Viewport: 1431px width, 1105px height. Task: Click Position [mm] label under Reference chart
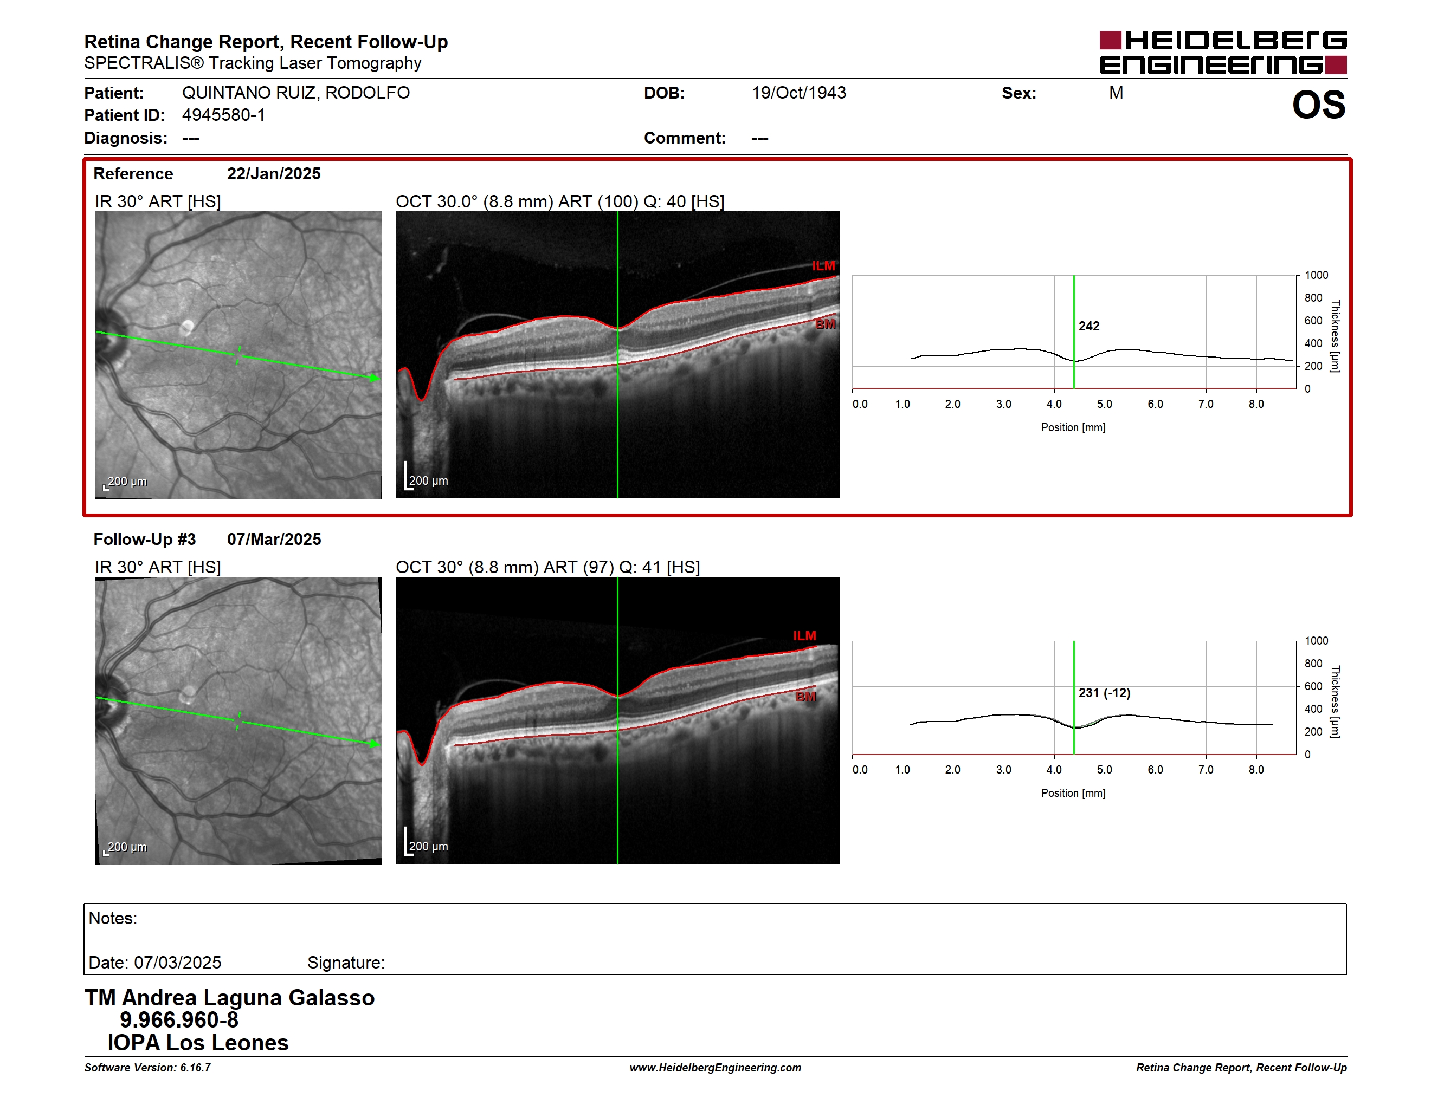(x=1073, y=427)
